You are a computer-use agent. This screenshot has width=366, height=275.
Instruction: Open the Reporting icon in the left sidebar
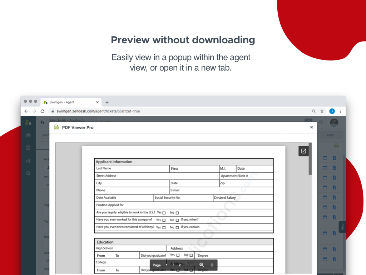coord(28,160)
